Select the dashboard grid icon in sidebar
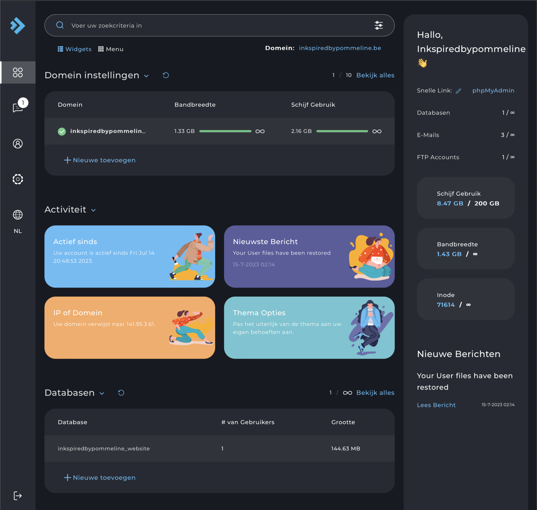The height and width of the screenshot is (510, 537). (18, 72)
